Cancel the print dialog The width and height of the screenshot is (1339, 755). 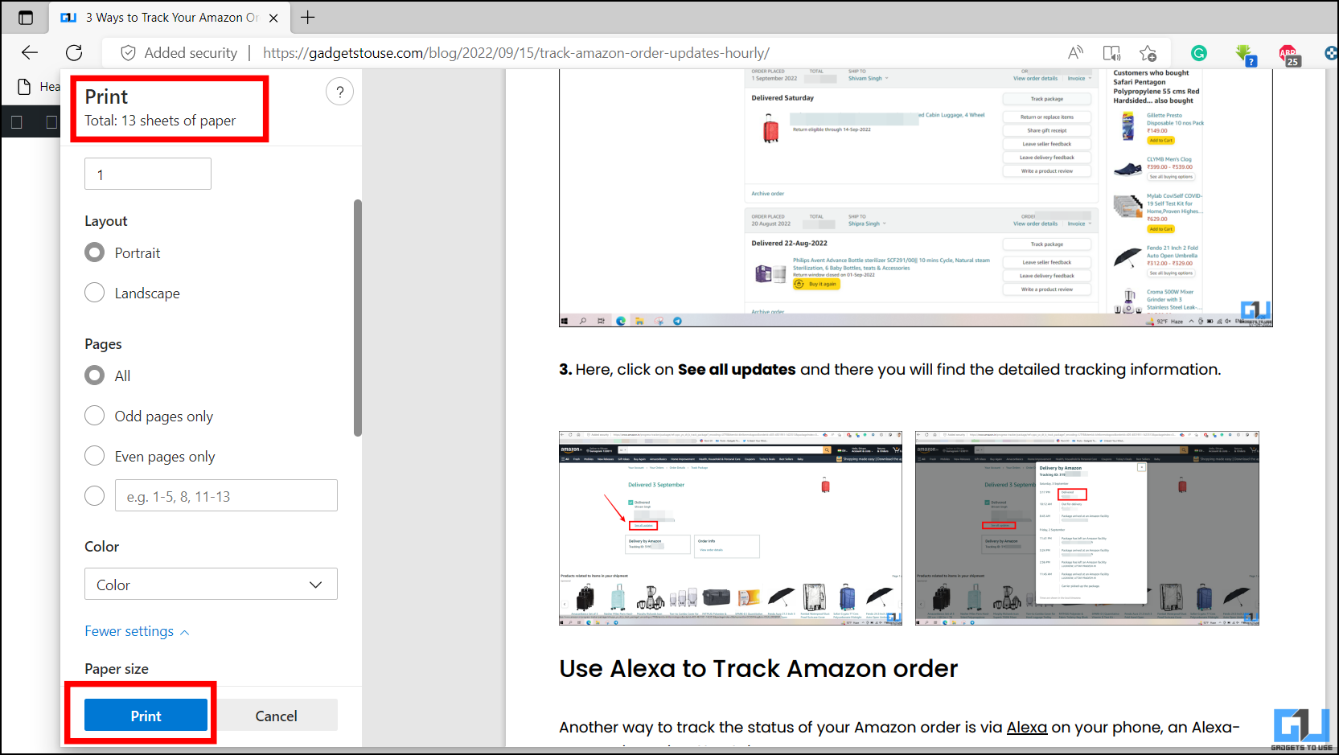tap(276, 715)
